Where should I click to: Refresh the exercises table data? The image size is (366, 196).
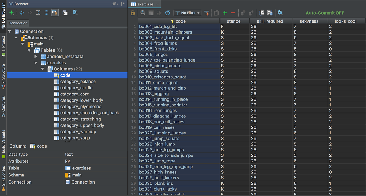(x=167, y=13)
